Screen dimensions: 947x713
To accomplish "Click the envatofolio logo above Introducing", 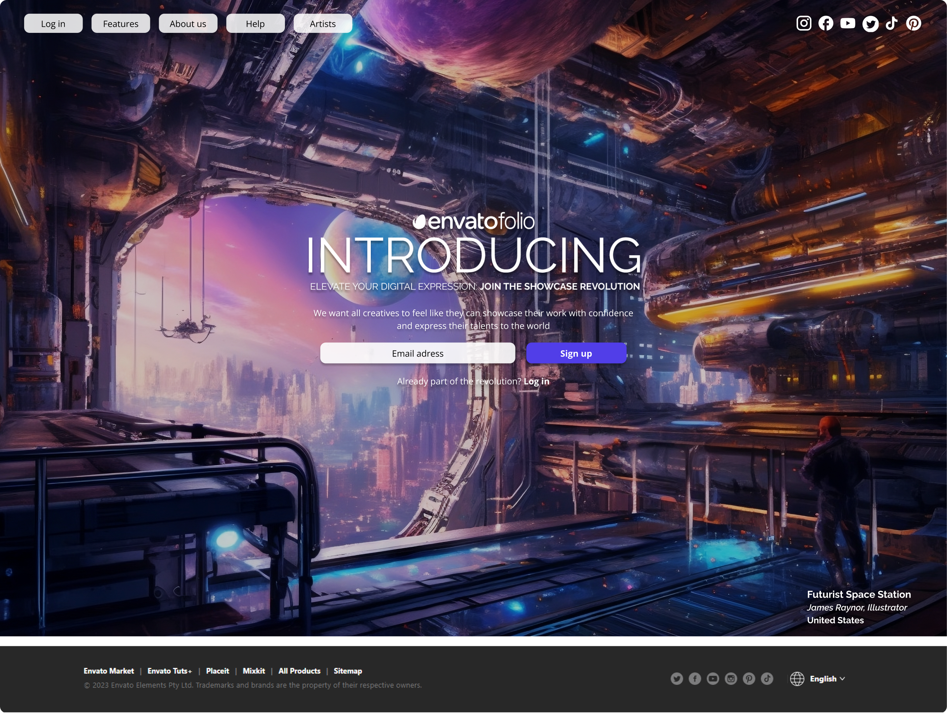I will coord(473,221).
